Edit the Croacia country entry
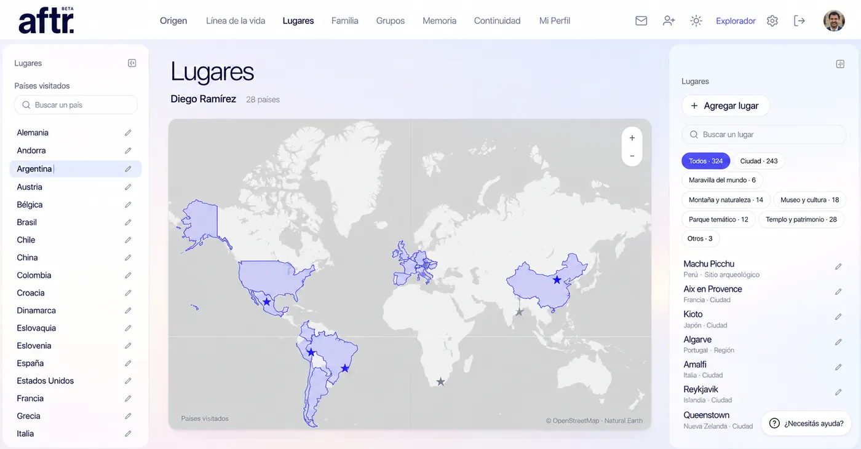This screenshot has height=449, width=861. point(128,293)
